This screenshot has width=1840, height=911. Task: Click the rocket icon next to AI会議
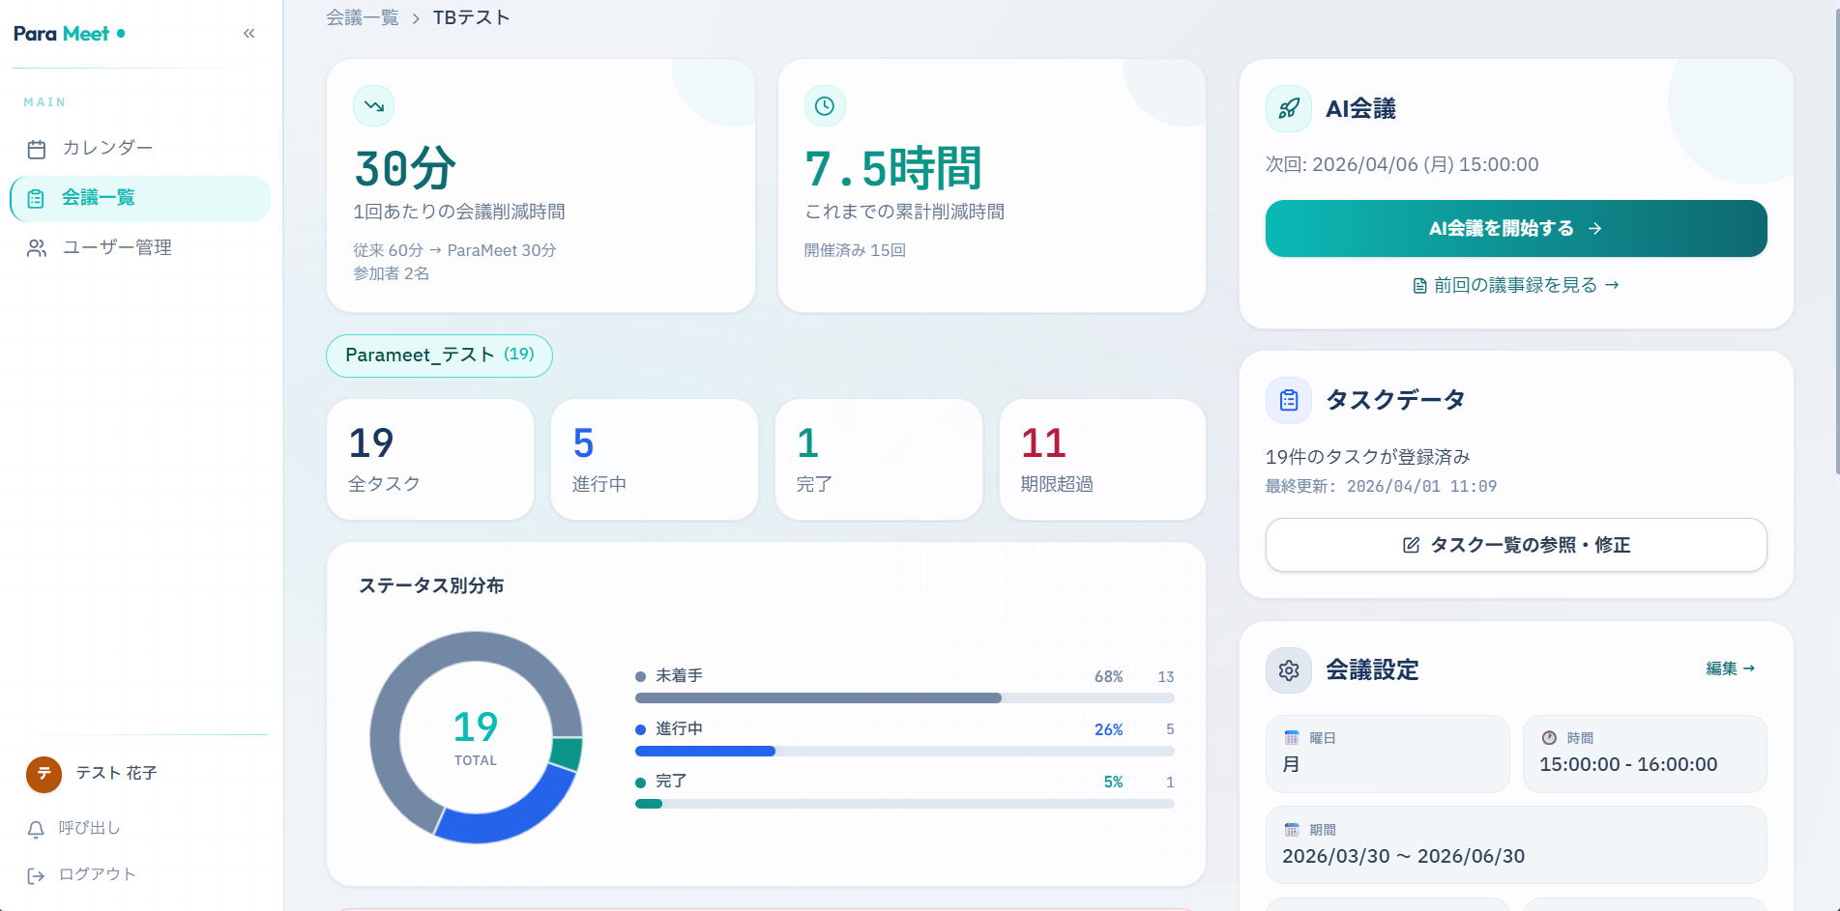(x=1288, y=108)
